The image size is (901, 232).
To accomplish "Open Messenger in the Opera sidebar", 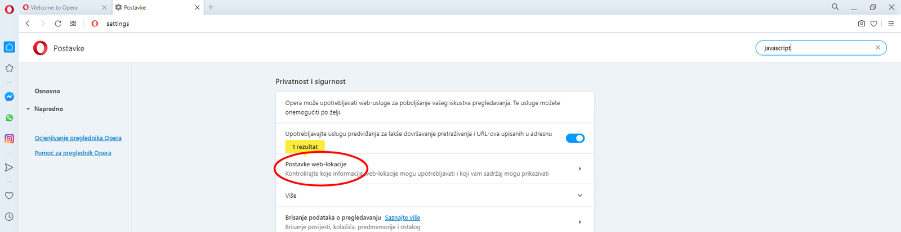I will 9,97.
